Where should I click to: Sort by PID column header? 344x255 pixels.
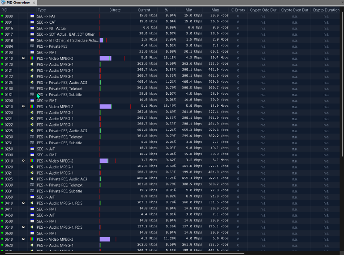tap(10, 10)
